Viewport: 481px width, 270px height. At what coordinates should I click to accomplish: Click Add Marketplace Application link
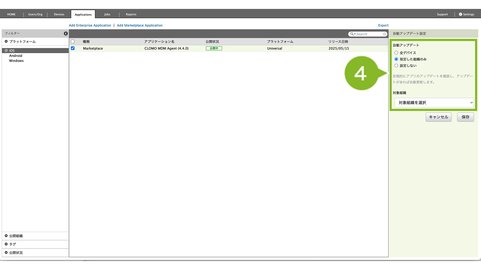(x=140, y=25)
